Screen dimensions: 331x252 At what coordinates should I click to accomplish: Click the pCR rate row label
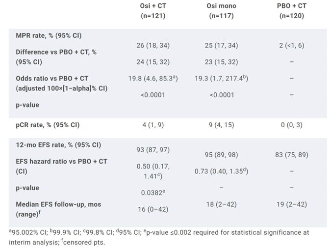tap(48, 125)
